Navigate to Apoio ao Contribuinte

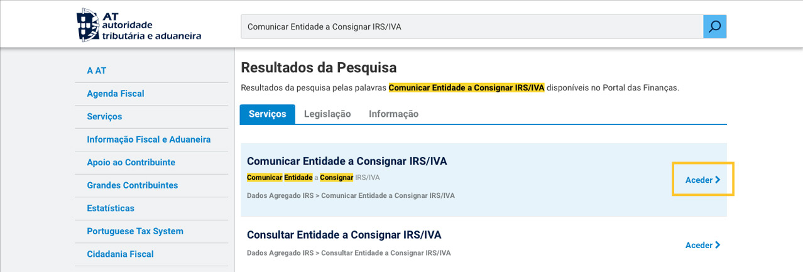[131, 162]
